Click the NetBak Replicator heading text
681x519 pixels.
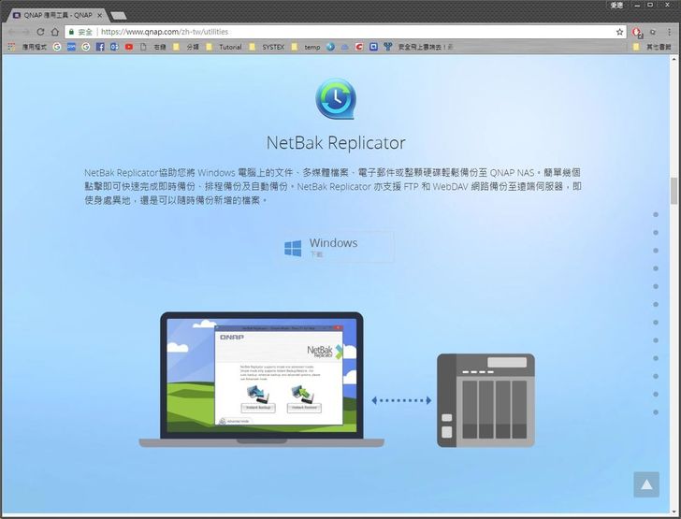[x=336, y=143]
